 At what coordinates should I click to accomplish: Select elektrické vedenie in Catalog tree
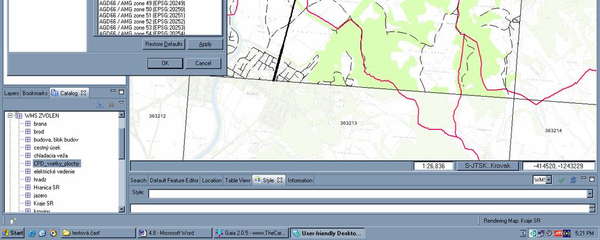54,172
